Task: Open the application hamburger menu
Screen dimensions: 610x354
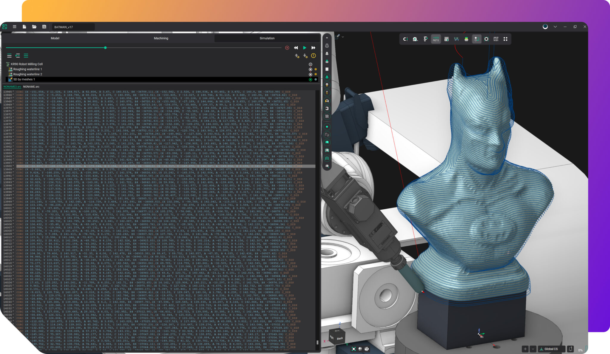Action: (x=14, y=27)
